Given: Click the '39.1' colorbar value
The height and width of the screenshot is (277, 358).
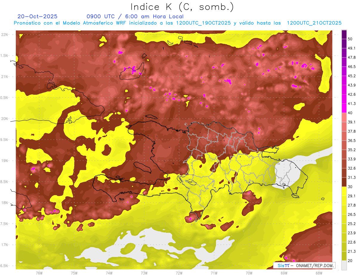Looking at the screenshot, I should point(352,122).
